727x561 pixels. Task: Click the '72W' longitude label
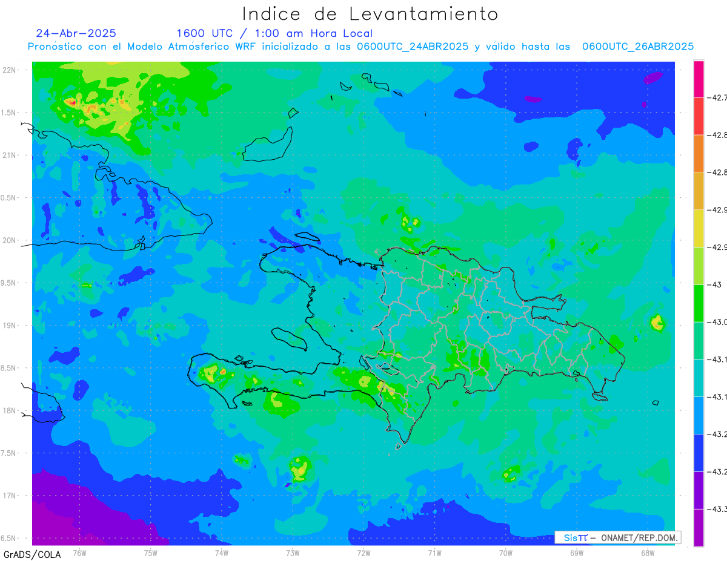click(x=363, y=553)
